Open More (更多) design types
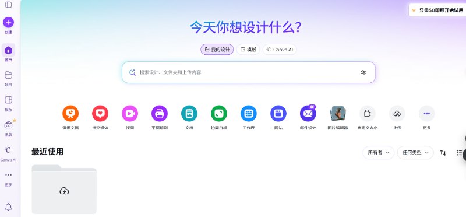The height and width of the screenshot is (217, 466). pyautogui.click(x=427, y=114)
